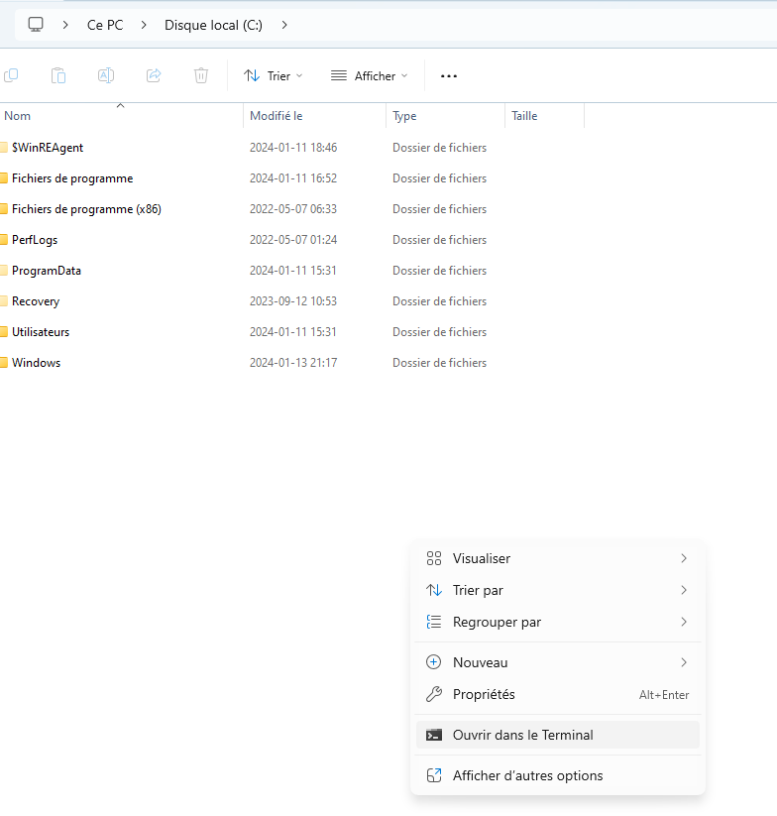Open the Windows folder
The width and height of the screenshot is (777, 816).
point(36,363)
